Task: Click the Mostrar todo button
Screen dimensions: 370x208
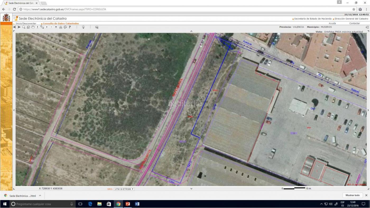Action: 353,195
